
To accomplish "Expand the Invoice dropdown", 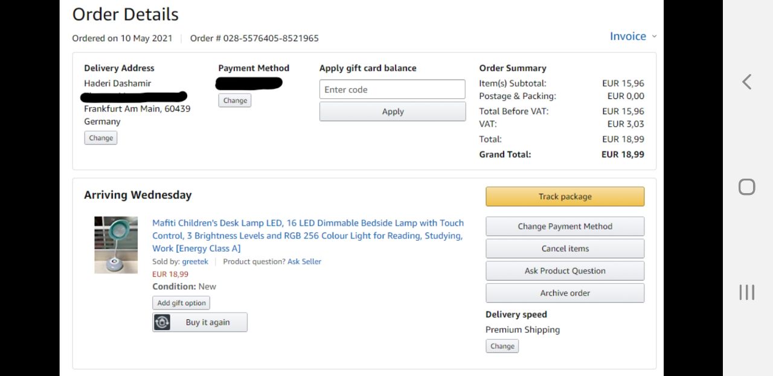I will (x=632, y=36).
